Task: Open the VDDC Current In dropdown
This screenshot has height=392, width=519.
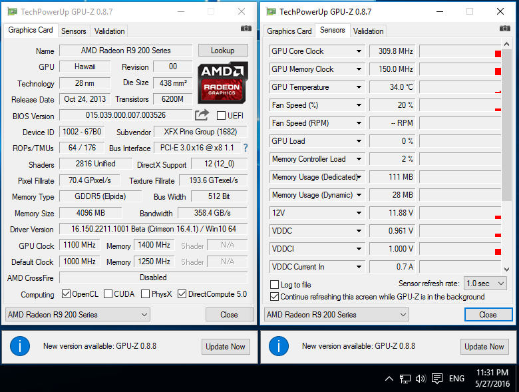Action: (359, 267)
